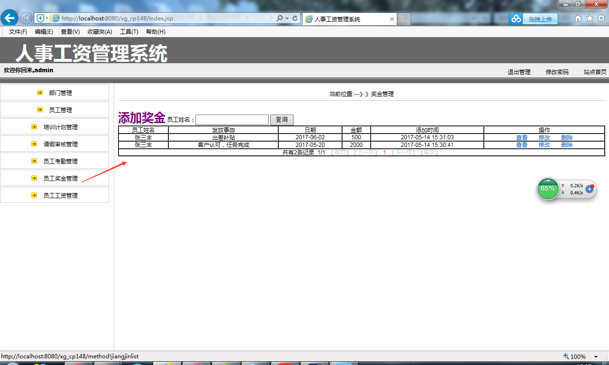Open the 工具(T) menu
The image size is (609, 365).
coord(129,32)
